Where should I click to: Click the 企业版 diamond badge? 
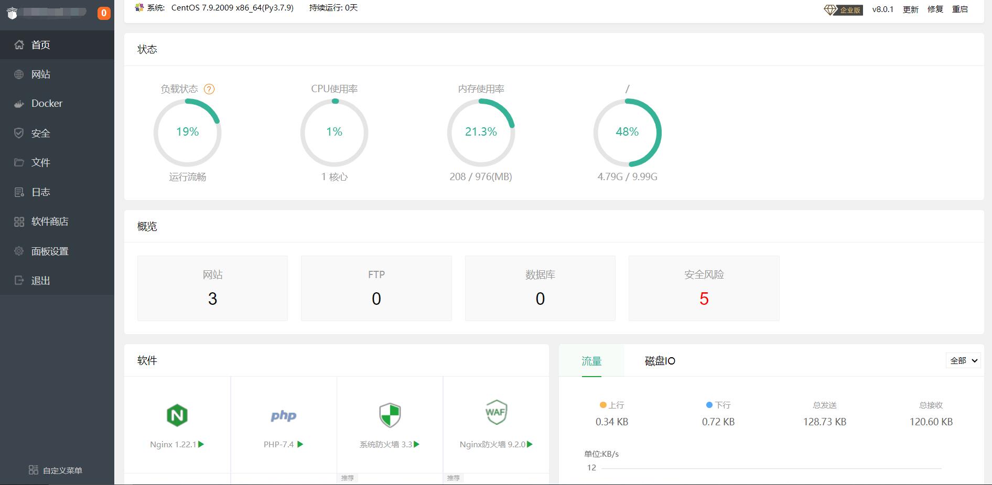[843, 9]
